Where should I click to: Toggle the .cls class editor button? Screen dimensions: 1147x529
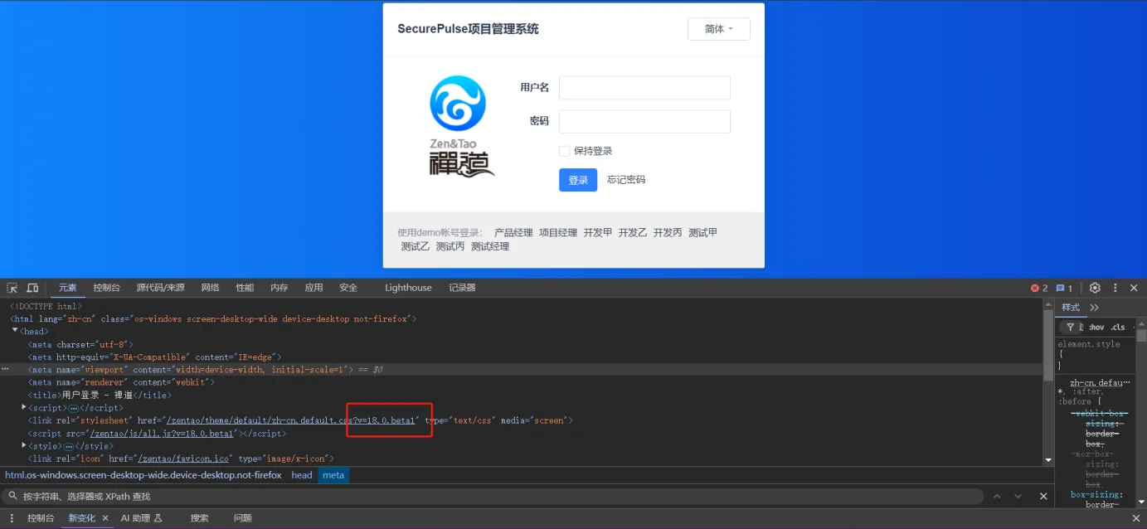click(x=1118, y=327)
